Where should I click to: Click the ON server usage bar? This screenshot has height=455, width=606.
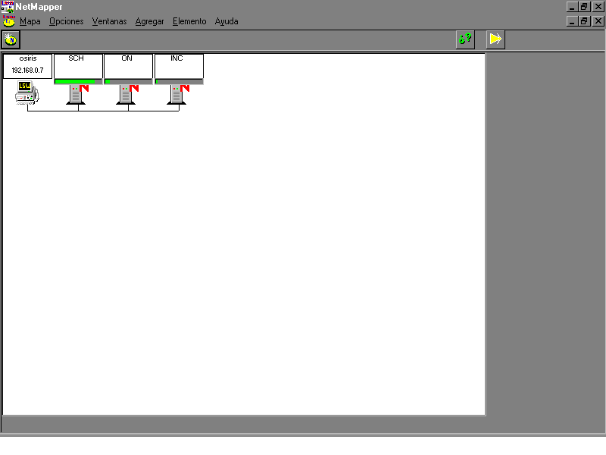(x=128, y=82)
